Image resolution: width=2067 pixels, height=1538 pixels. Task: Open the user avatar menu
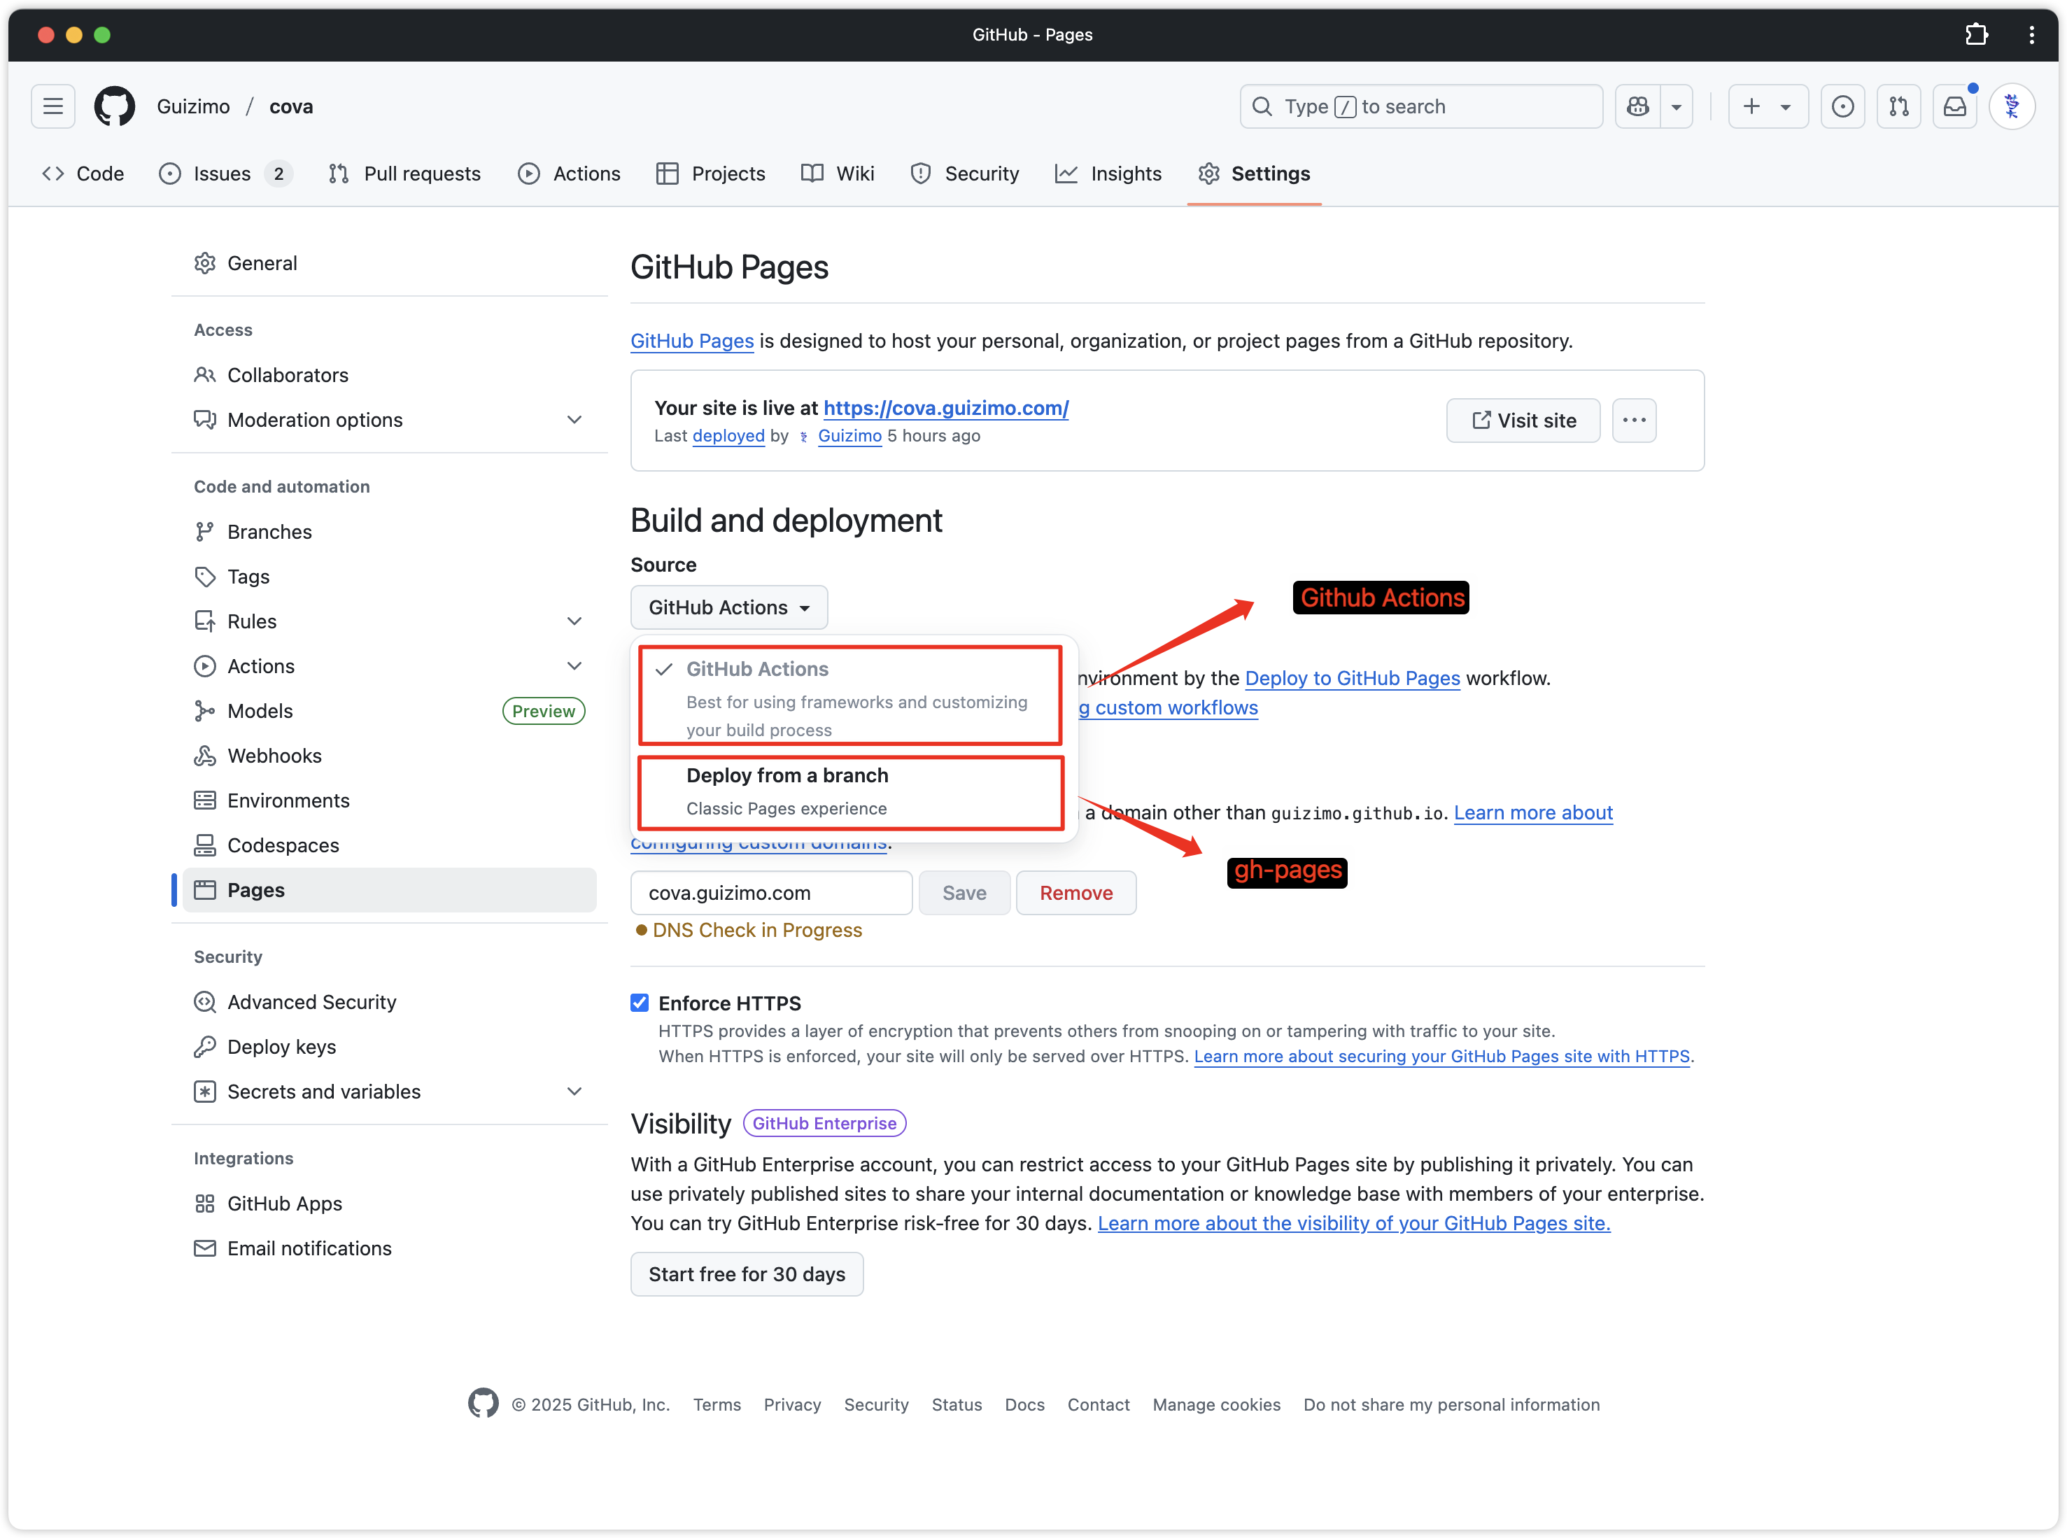[x=2012, y=106]
